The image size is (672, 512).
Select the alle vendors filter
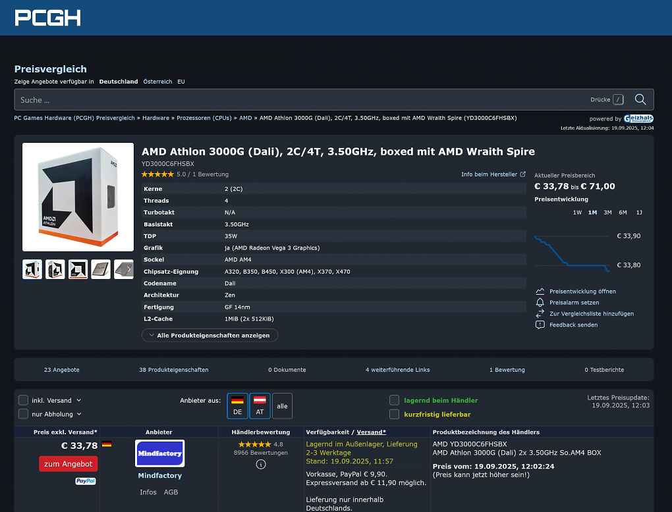282,406
